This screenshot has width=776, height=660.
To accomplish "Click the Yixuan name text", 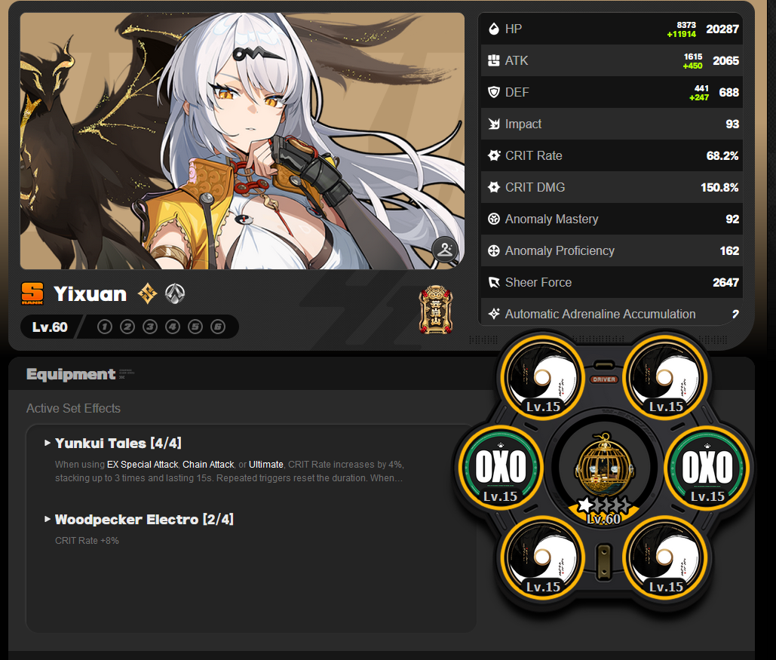I will pos(90,293).
